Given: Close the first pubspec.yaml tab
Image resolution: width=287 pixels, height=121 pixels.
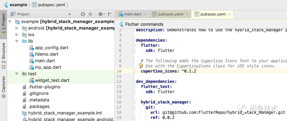Looking at the screenshot, I should [187, 14].
